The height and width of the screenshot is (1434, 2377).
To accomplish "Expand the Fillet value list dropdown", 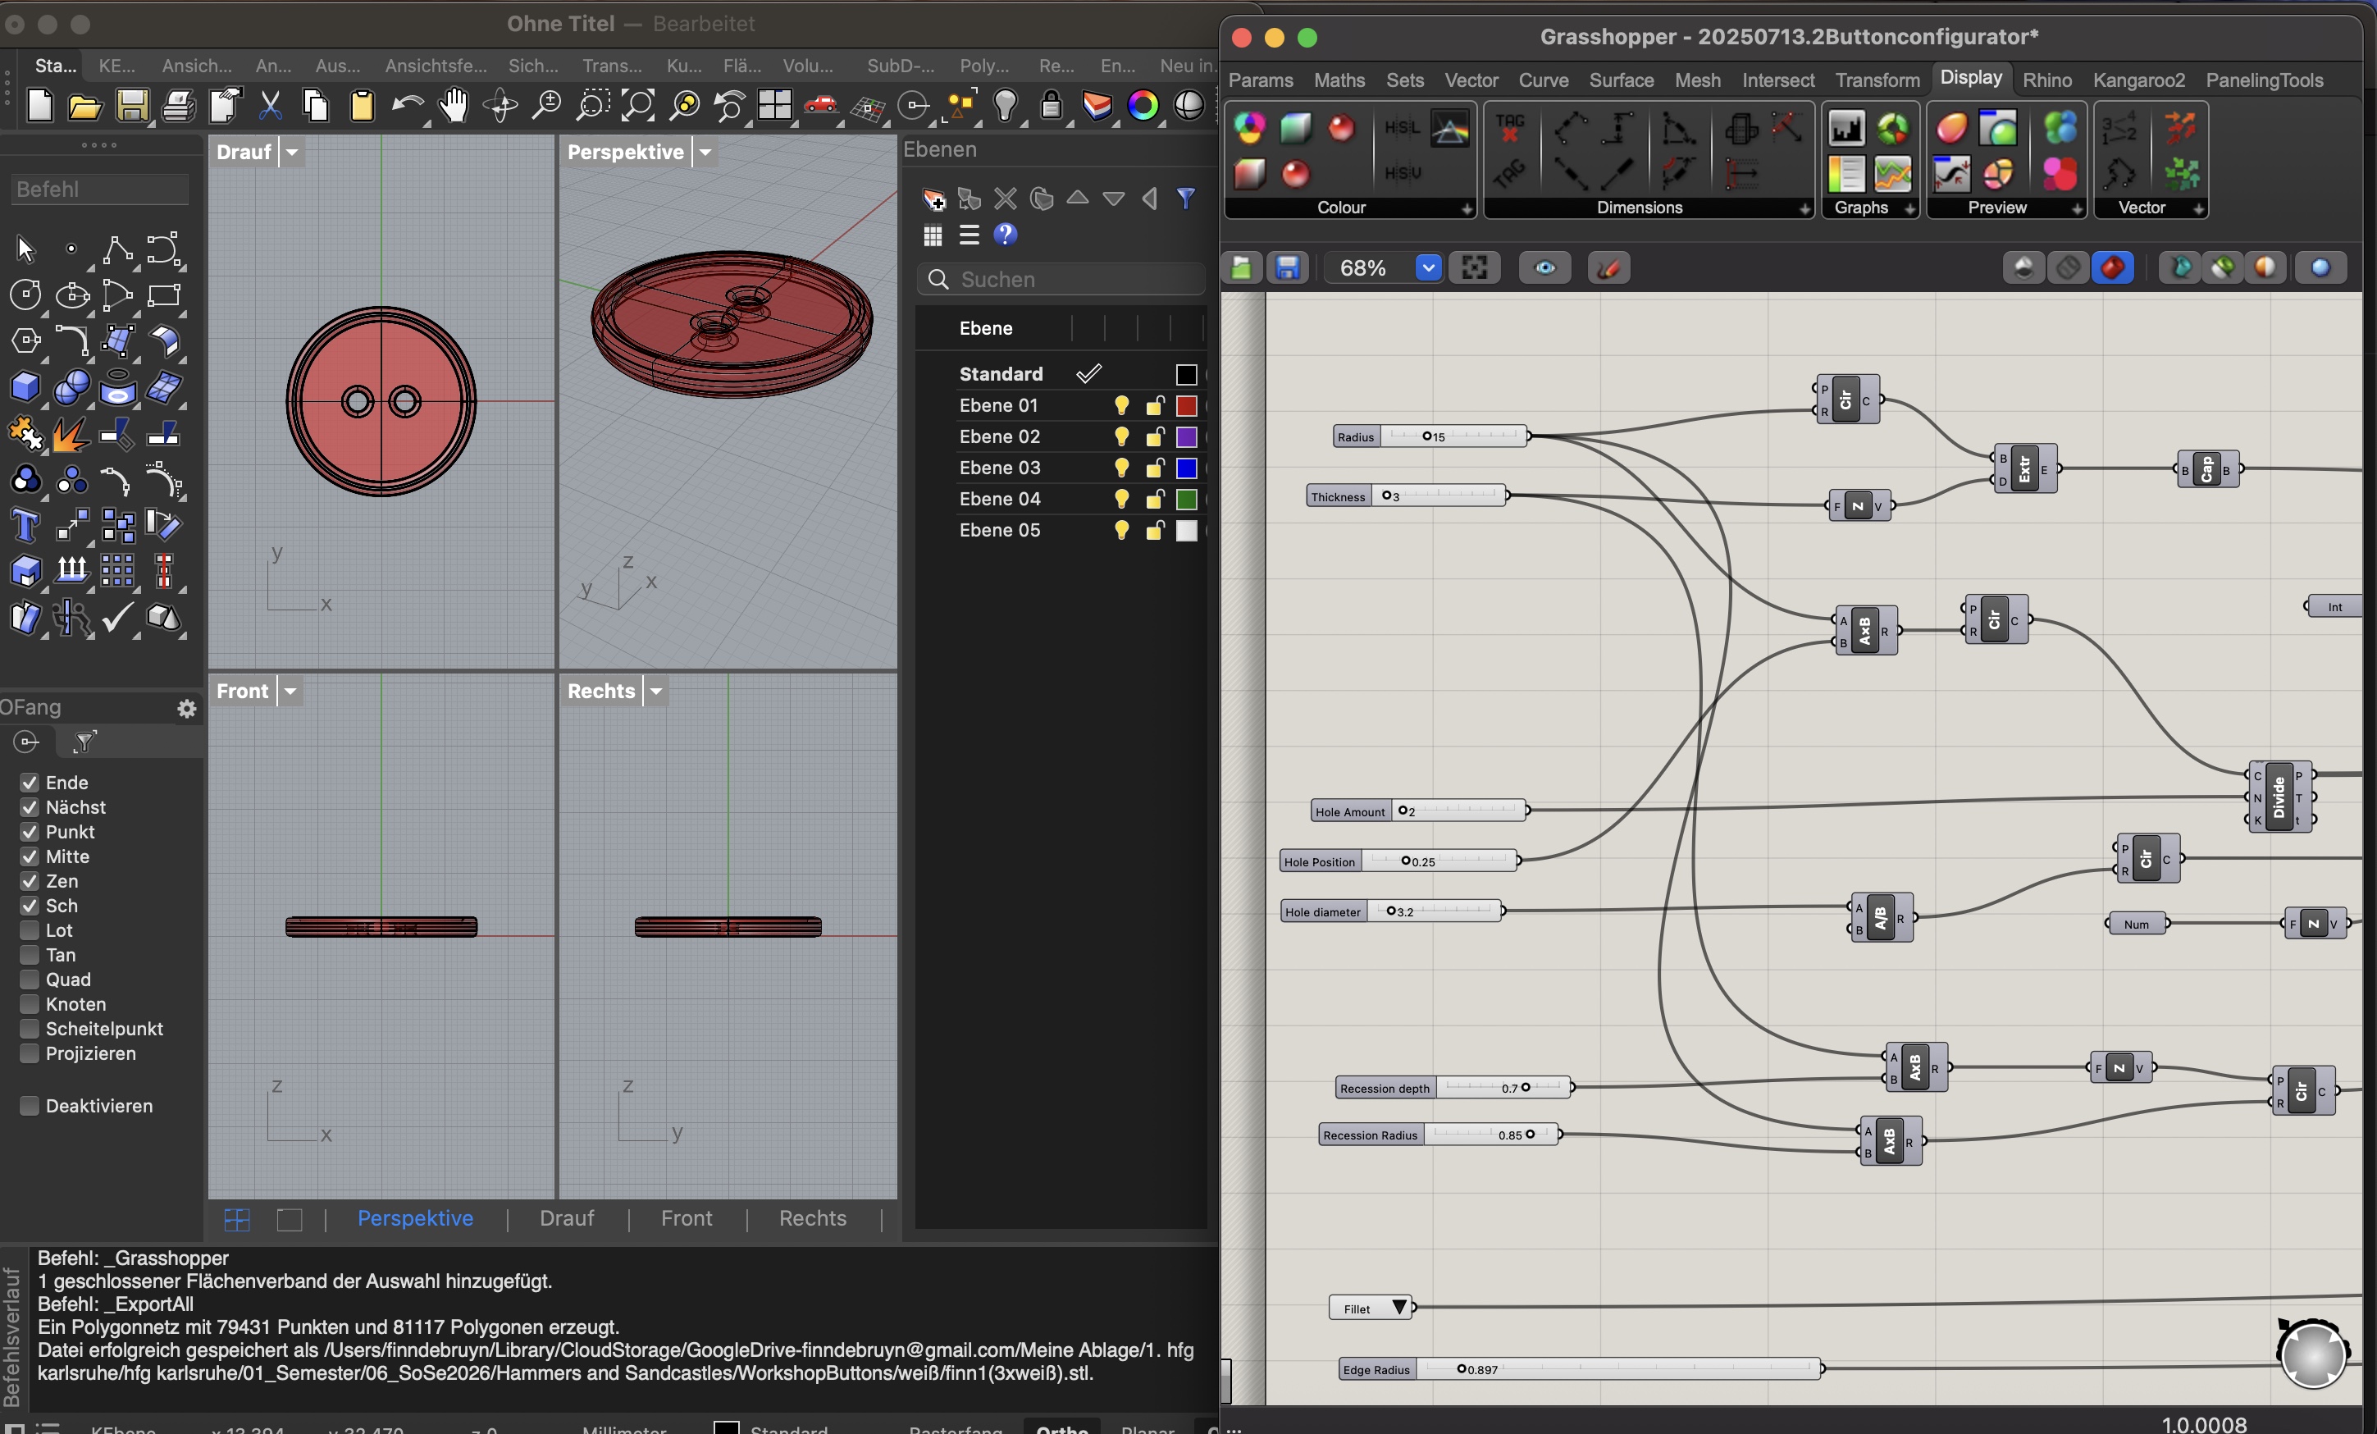I will [x=1398, y=1308].
